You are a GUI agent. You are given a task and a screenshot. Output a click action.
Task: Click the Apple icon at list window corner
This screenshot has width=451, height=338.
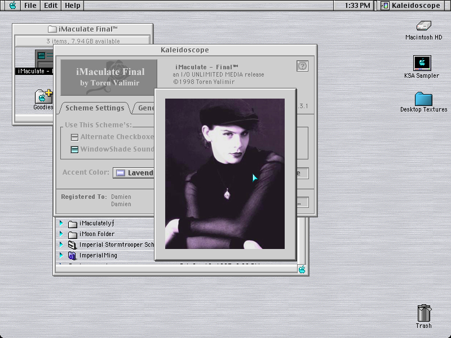(302, 269)
